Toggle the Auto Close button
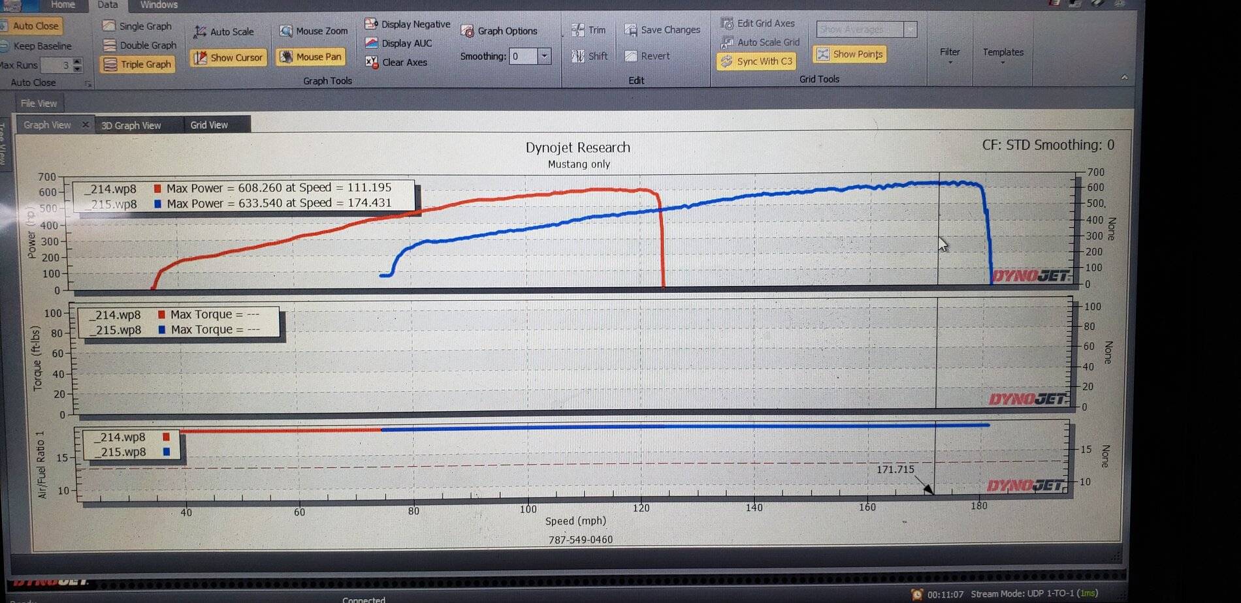Screen dimensions: 1241x603 [x=31, y=26]
